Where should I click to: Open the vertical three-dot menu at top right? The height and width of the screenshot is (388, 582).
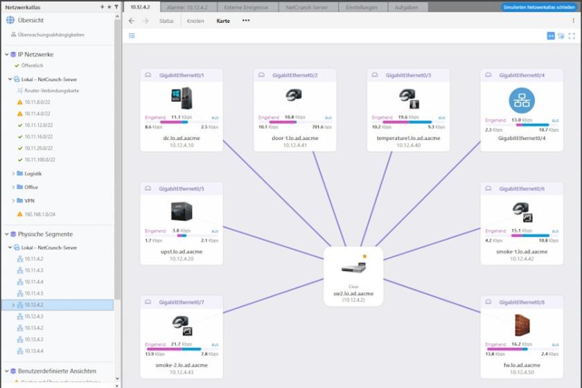573,21
